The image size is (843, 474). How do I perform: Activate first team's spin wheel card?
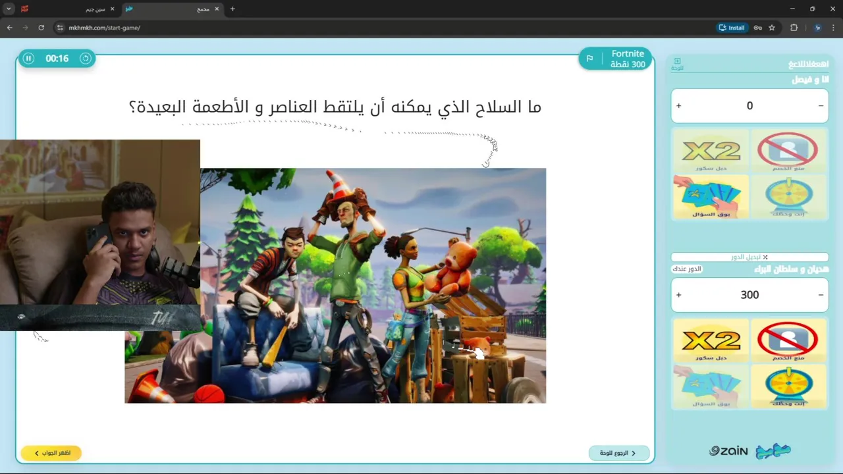pyautogui.click(x=788, y=196)
